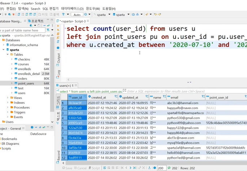Switch to the 프로젝트 tab
Viewport: 247px width, 171px height.
click(36, 21)
